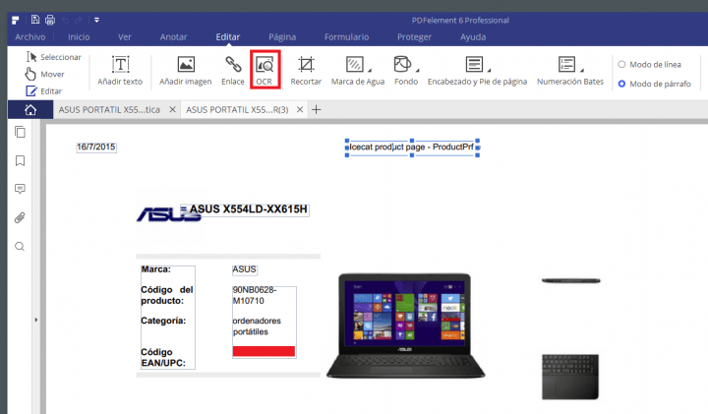Switch to the Inicio tab

coord(79,37)
